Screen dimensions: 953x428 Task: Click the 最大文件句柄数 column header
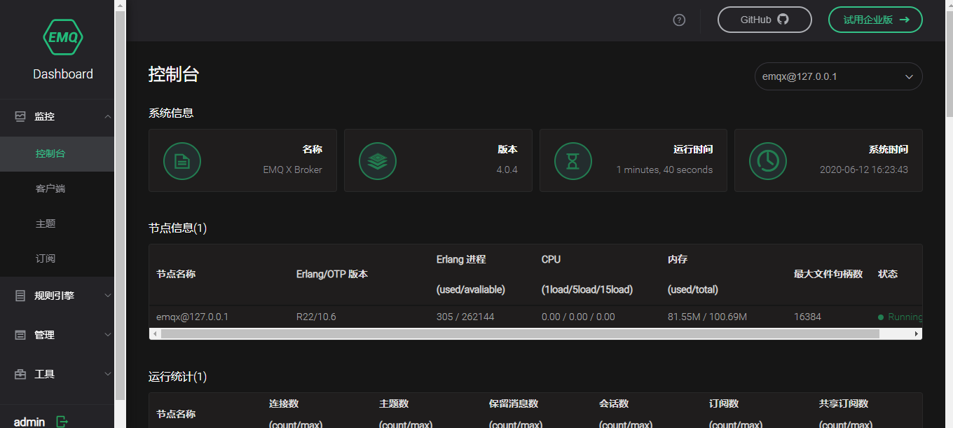tap(828, 274)
